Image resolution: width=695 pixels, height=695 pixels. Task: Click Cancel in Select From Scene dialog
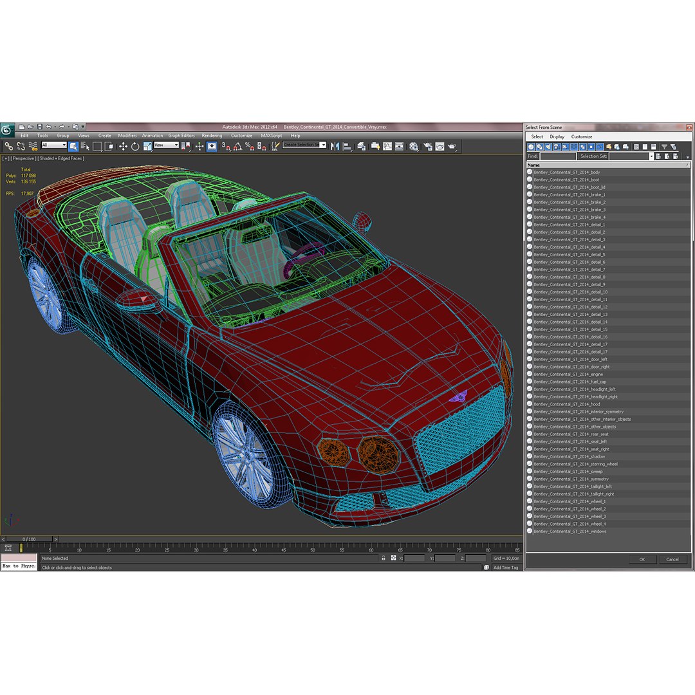(x=672, y=559)
